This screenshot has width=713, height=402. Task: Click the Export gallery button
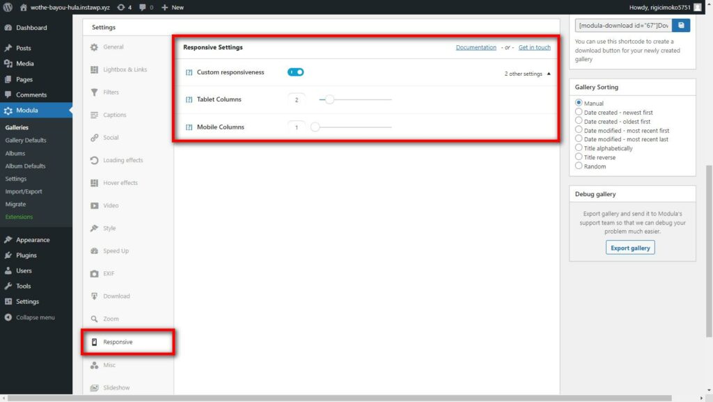pos(630,248)
